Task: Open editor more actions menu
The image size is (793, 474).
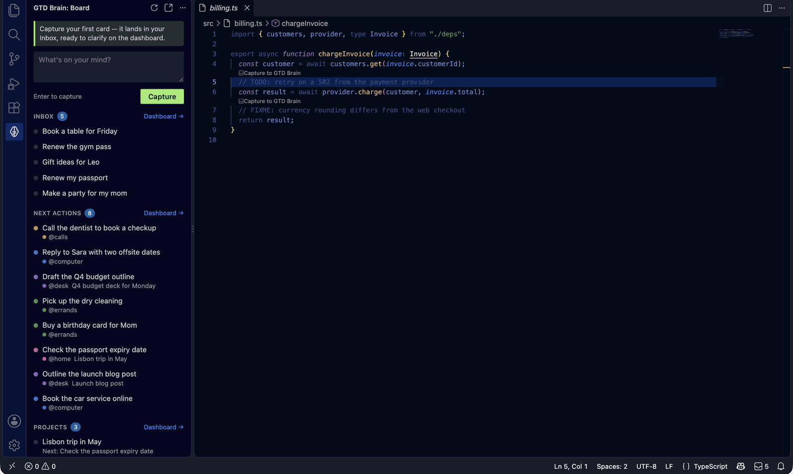Action: coord(782,8)
